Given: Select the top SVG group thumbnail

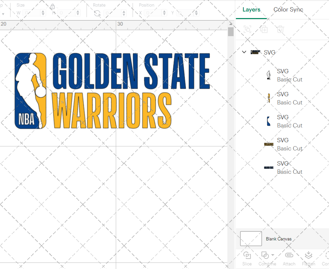Looking at the screenshot, I should (x=256, y=52).
